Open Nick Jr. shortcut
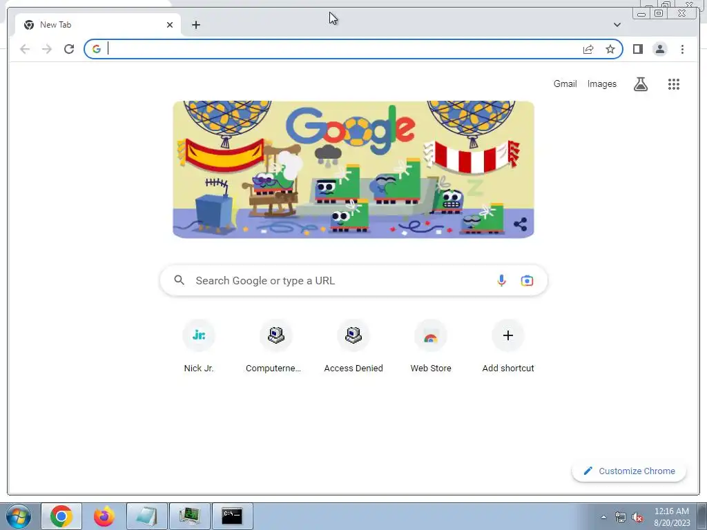 point(199,346)
